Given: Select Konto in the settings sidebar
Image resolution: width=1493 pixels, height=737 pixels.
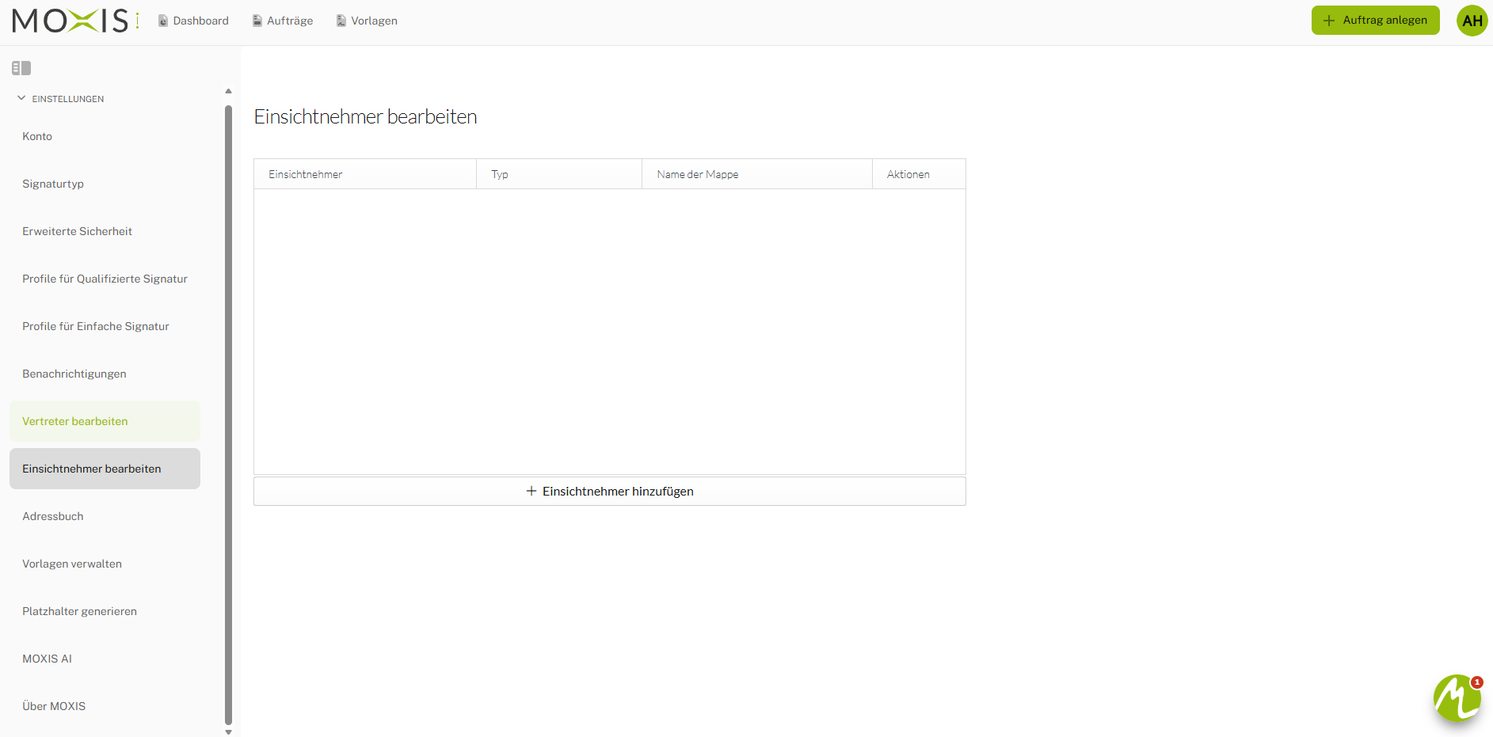Looking at the screenshot, I should coord(105,136).
